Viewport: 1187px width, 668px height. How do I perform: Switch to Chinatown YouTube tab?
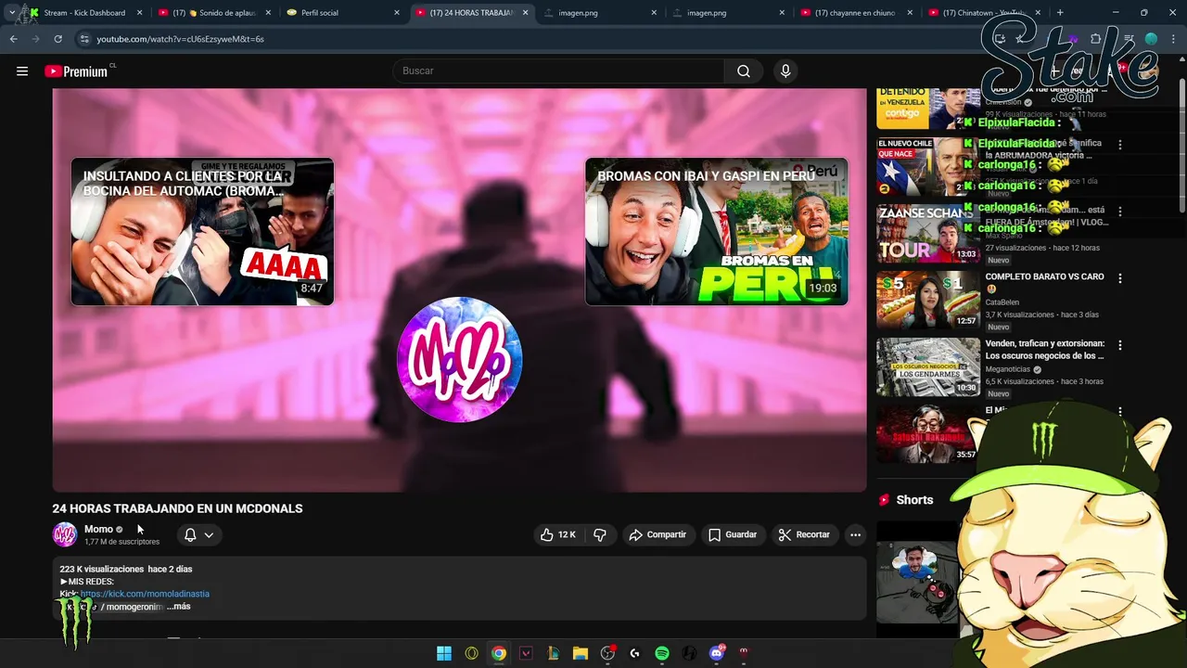tap(982, 13)
